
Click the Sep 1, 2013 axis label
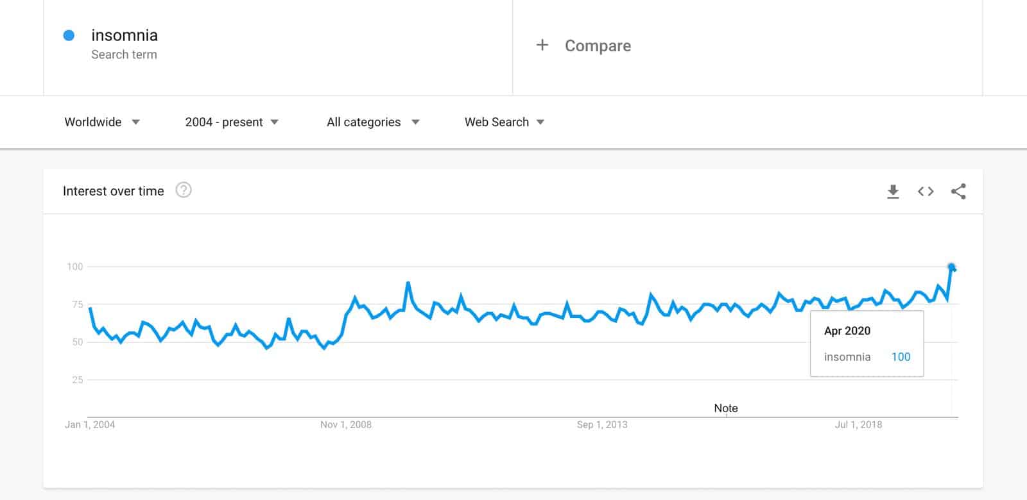(x=602, y=424)
